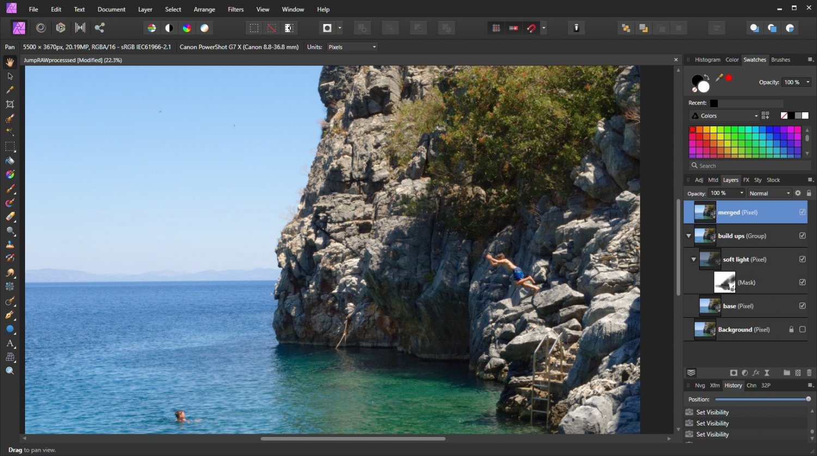This screenshot has width=817, height=456.
Task: Delete layer using trash icon
Action: point(809,373)
